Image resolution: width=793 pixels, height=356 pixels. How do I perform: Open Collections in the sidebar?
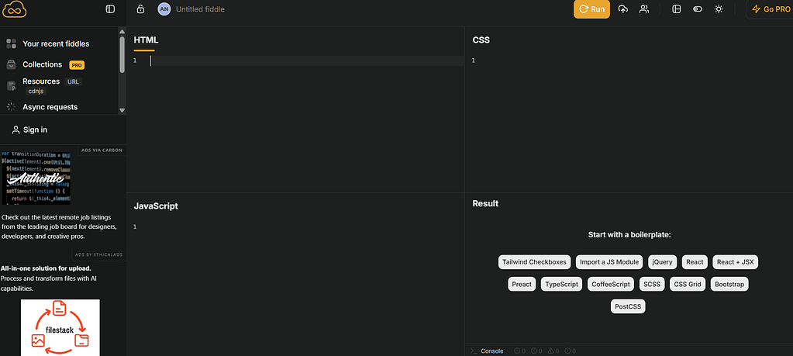coord(42,64)
